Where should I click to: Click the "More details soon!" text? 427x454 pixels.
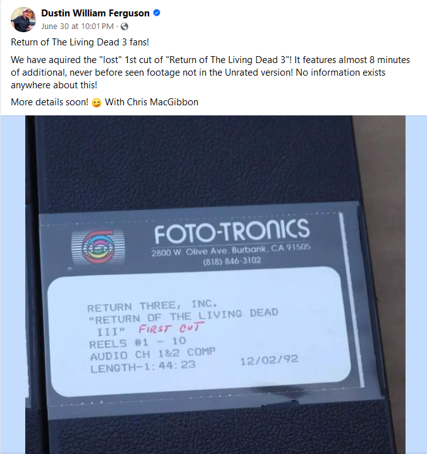(x=50, y=102)
